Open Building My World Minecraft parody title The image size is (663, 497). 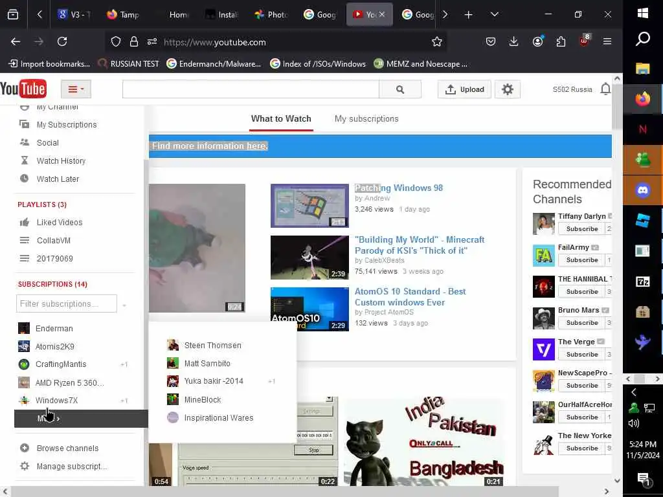(420, 245)
